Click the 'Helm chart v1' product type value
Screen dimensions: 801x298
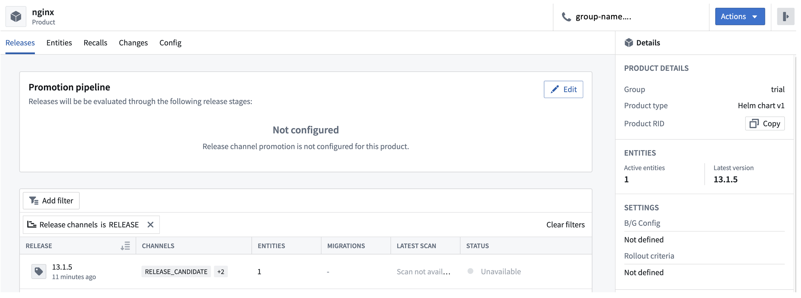pyautogui.click(x=761, y=106)
